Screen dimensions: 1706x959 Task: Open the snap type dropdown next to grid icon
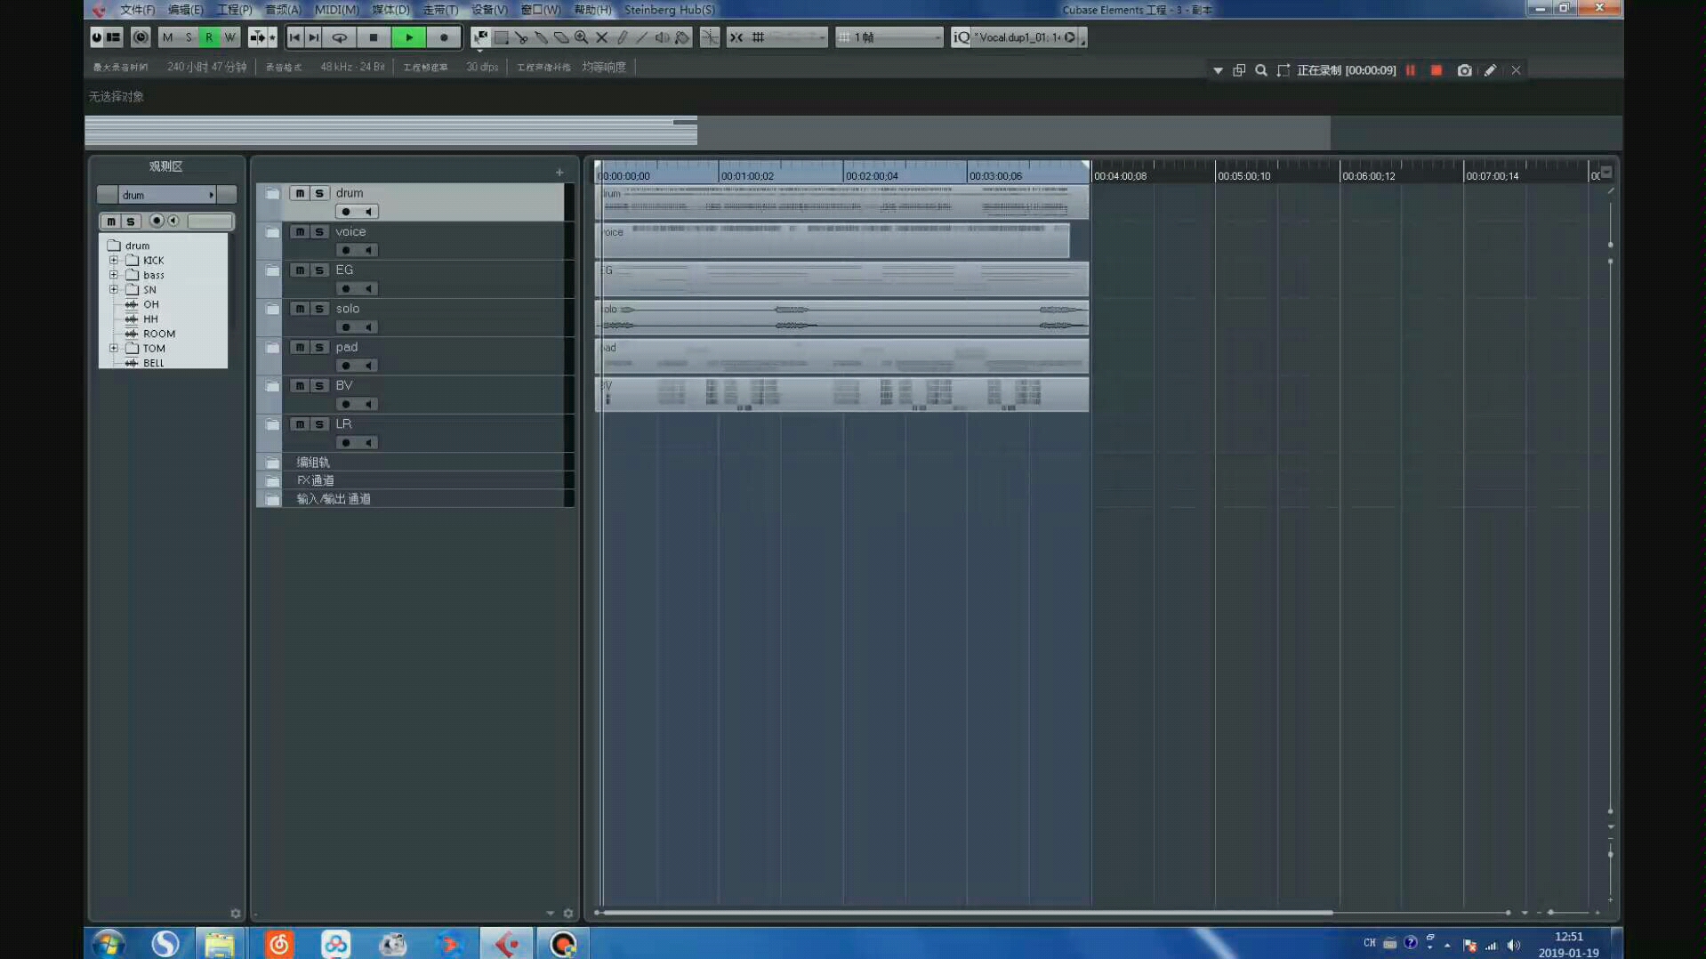pyautogui.click(x=795, y=37)
